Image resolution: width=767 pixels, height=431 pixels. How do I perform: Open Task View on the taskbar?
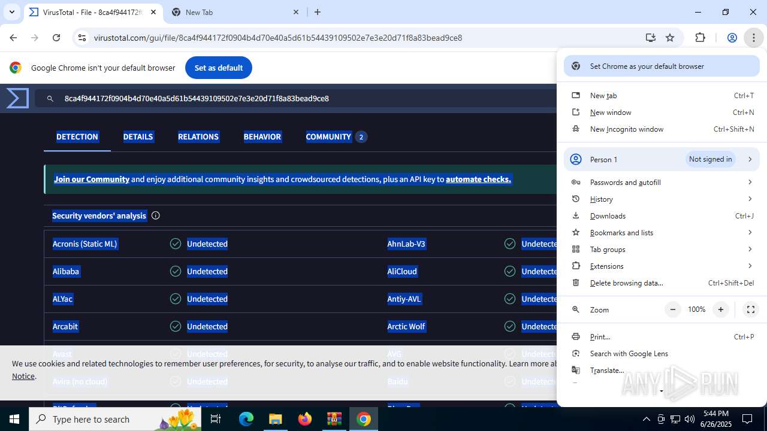216,419
